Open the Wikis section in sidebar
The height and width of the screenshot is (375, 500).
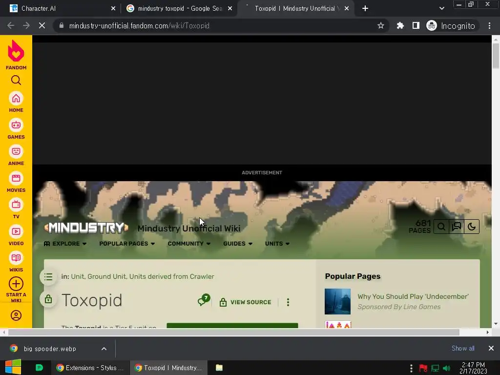pos(16,262)
